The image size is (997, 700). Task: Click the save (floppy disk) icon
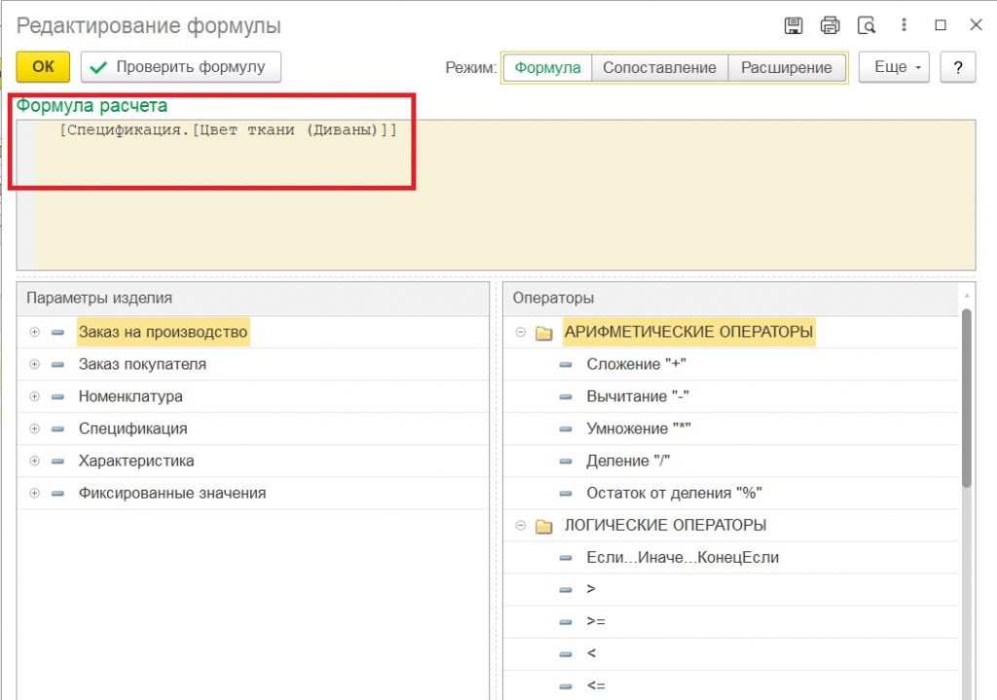click(x=793, y=25)
